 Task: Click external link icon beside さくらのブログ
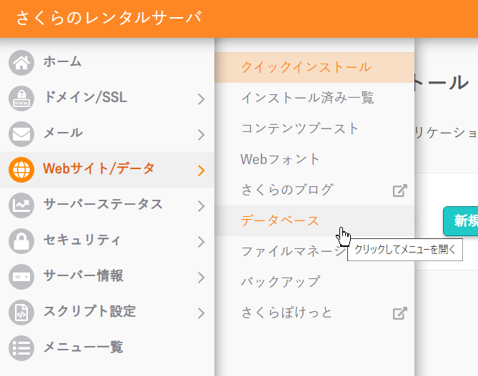click(x=399, y=190)
